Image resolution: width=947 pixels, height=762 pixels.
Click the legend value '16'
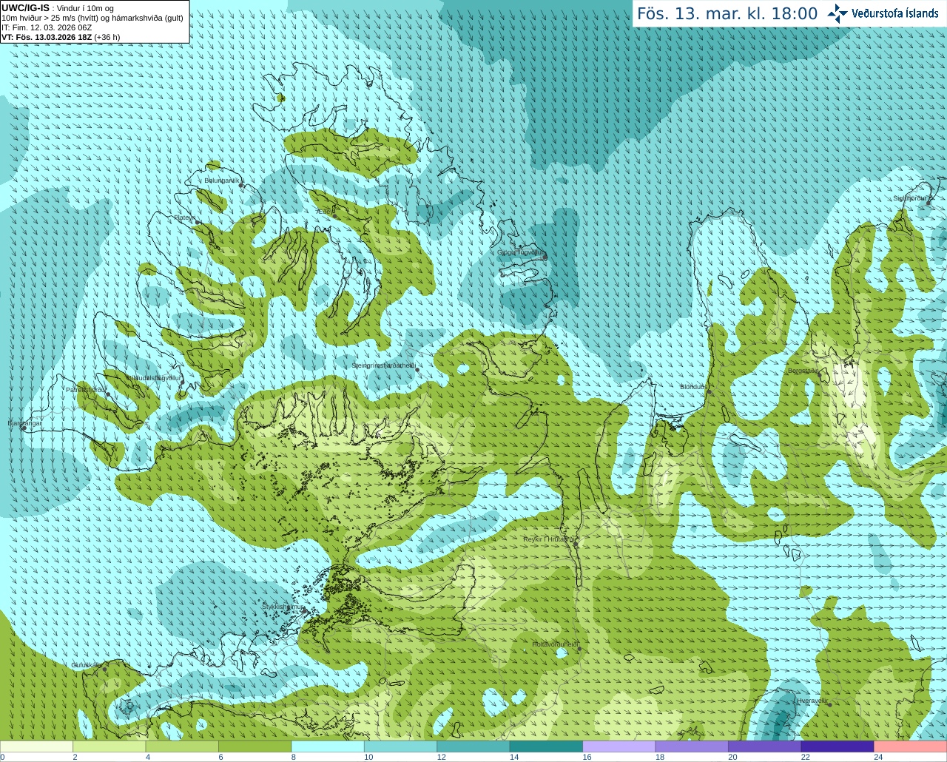pyautogui.click(x=587, y=757)
